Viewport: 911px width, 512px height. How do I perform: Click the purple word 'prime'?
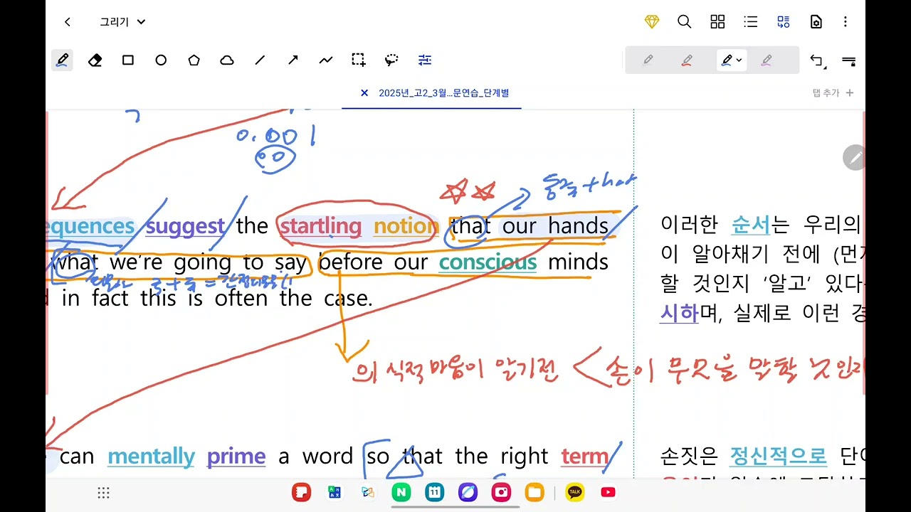click(x=236, y=457)
